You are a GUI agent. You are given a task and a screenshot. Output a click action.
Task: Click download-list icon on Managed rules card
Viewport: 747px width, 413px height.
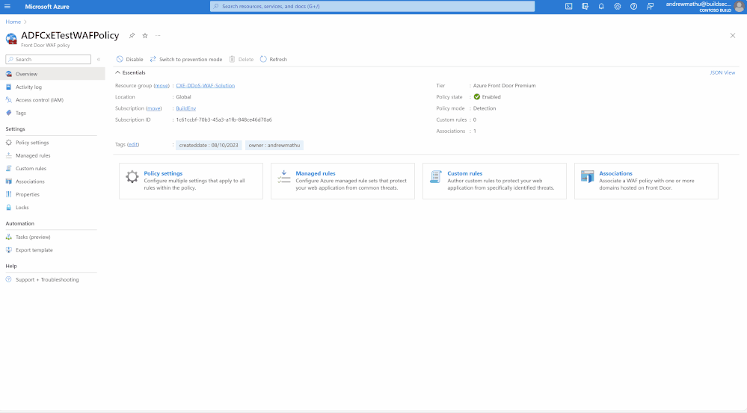tap(284, 176)
